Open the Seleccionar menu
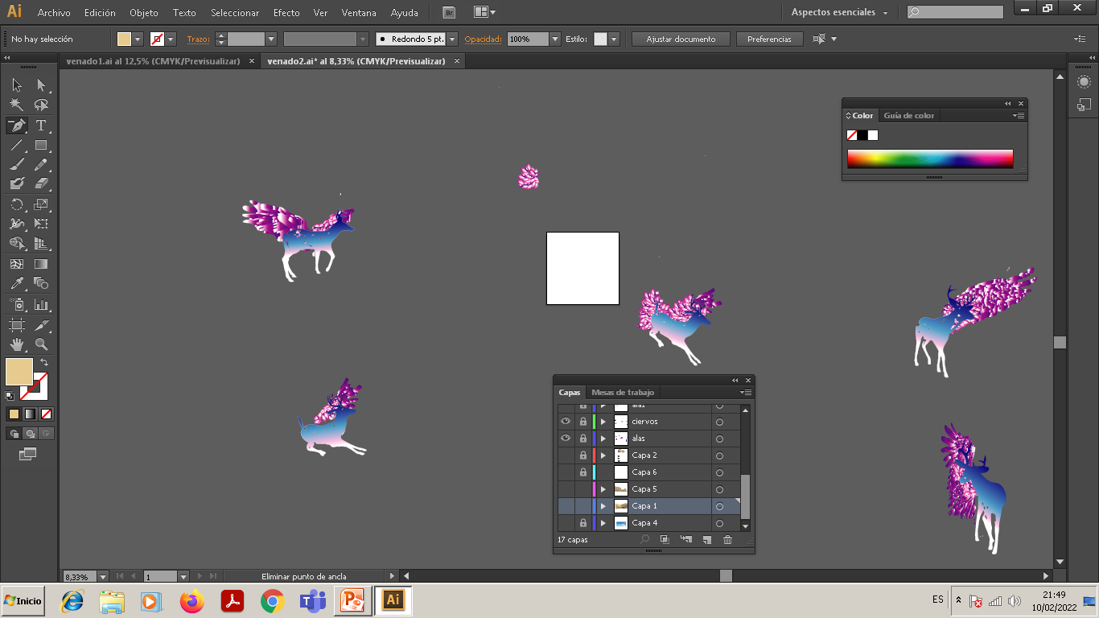 [x=235, y=13]
